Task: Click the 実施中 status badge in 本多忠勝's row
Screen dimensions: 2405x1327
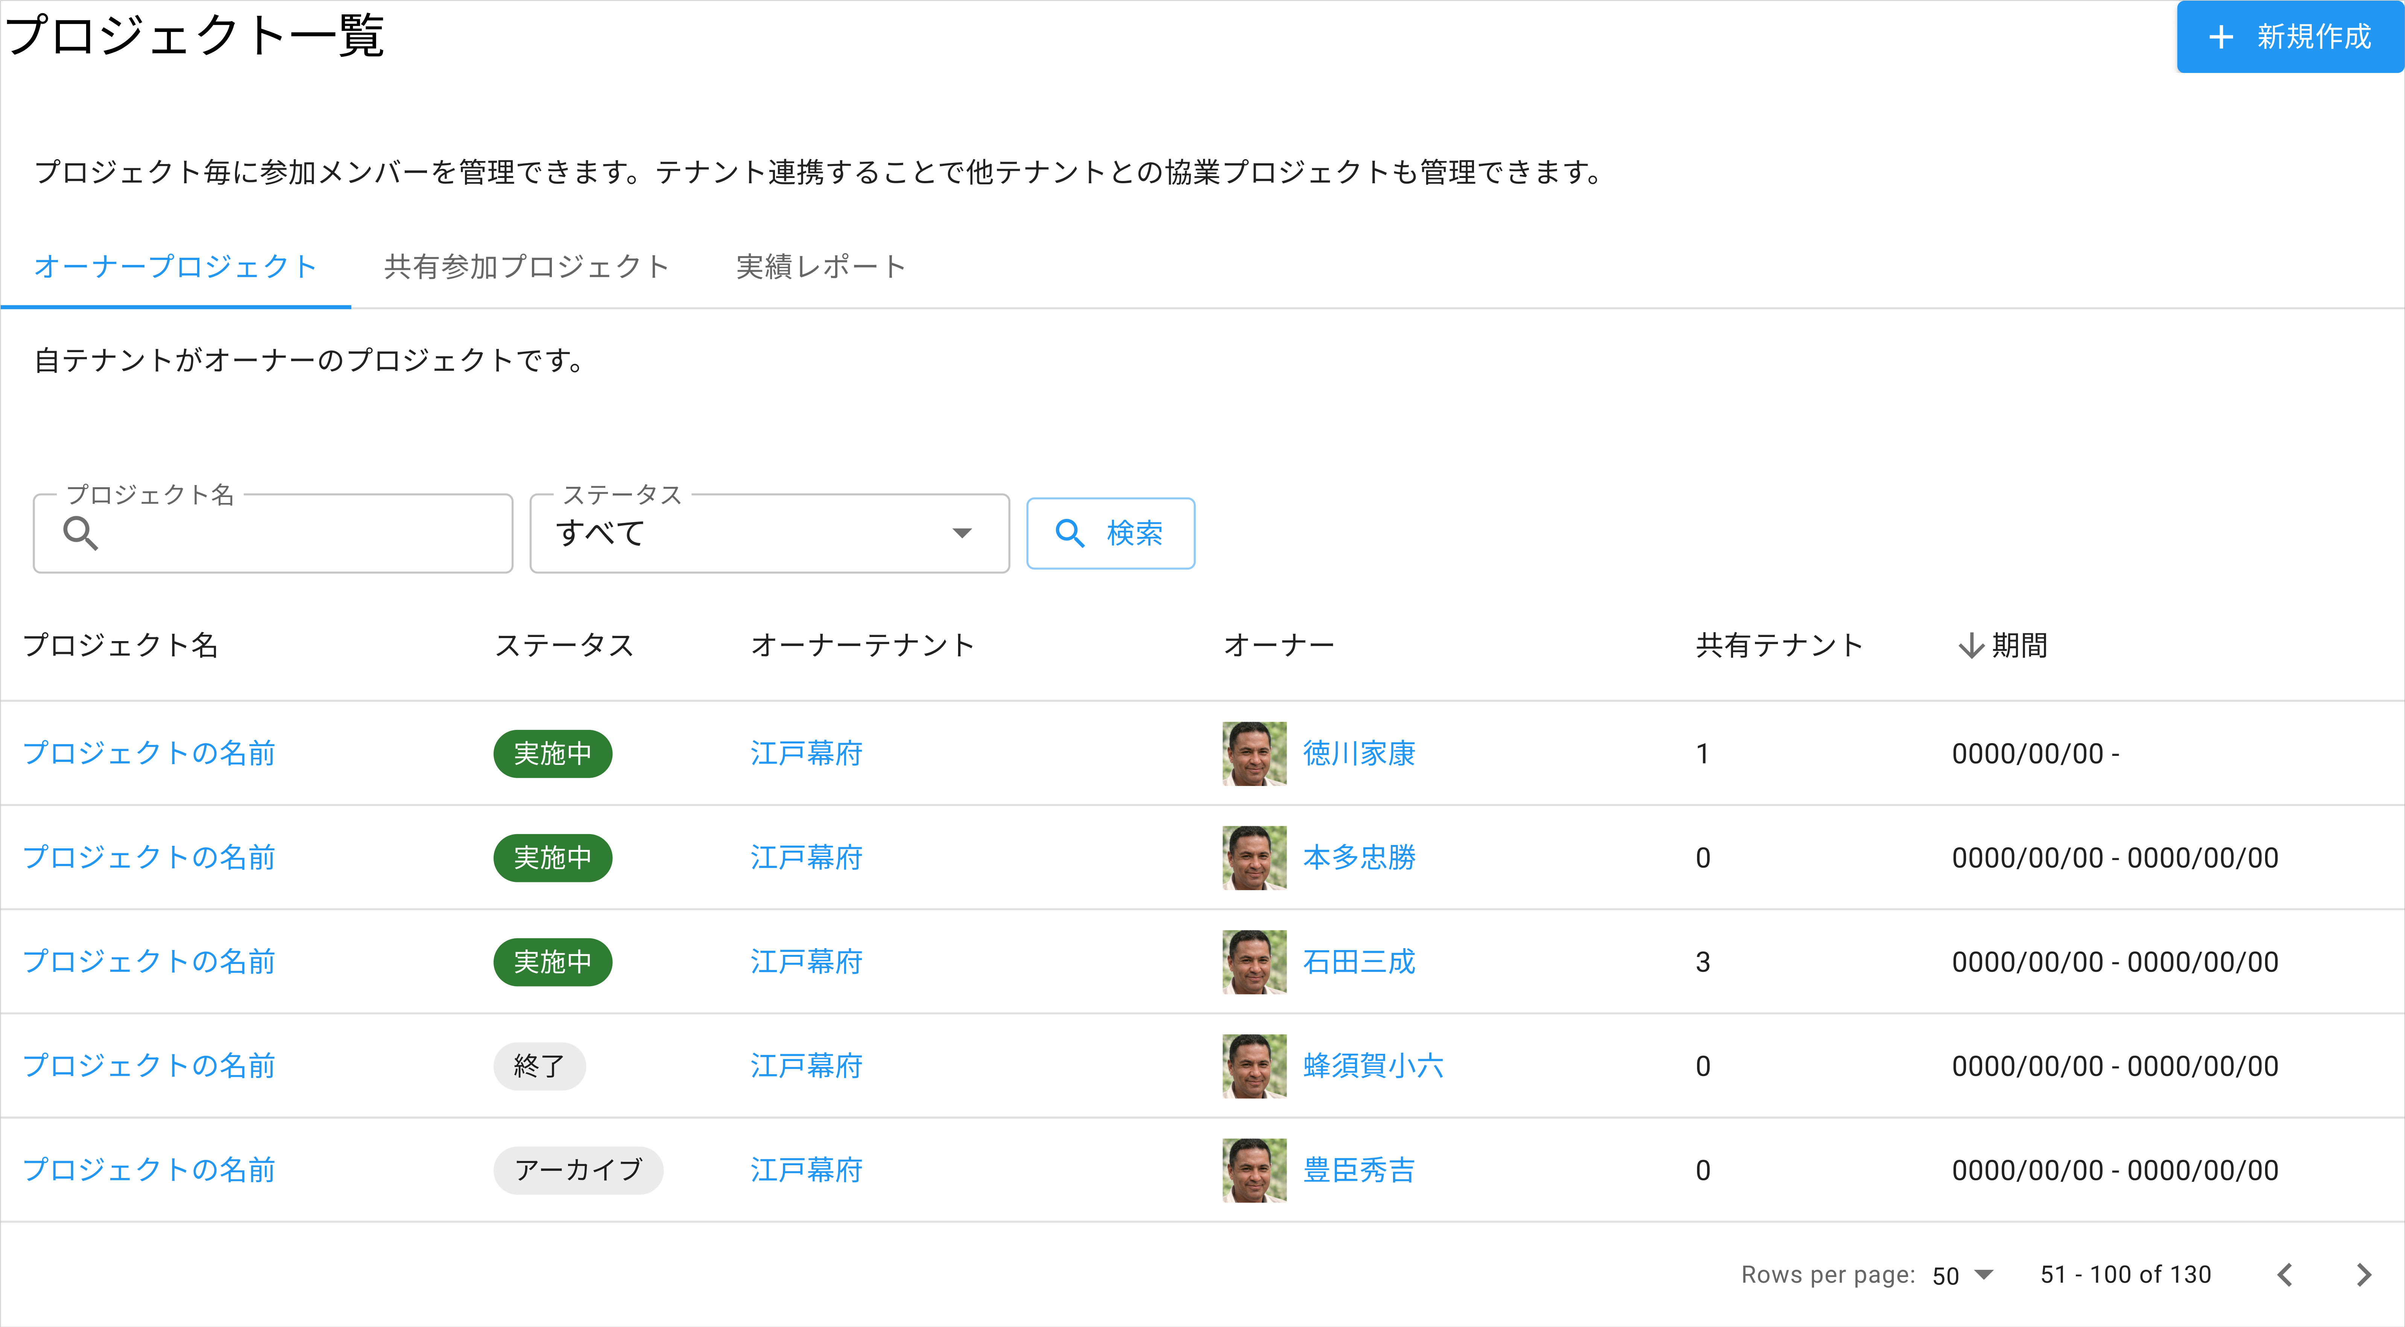Action: pos(553,857)
